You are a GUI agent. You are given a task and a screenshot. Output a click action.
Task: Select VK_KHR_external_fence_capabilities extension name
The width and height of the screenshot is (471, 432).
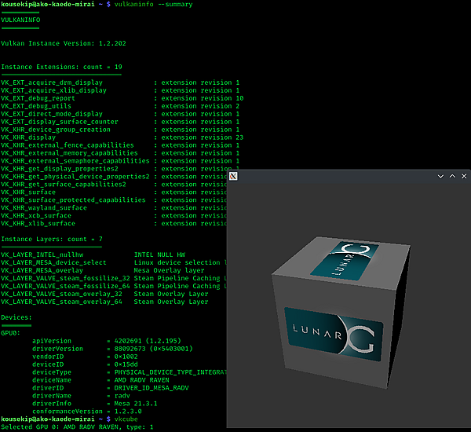click(x=68, y=145)
